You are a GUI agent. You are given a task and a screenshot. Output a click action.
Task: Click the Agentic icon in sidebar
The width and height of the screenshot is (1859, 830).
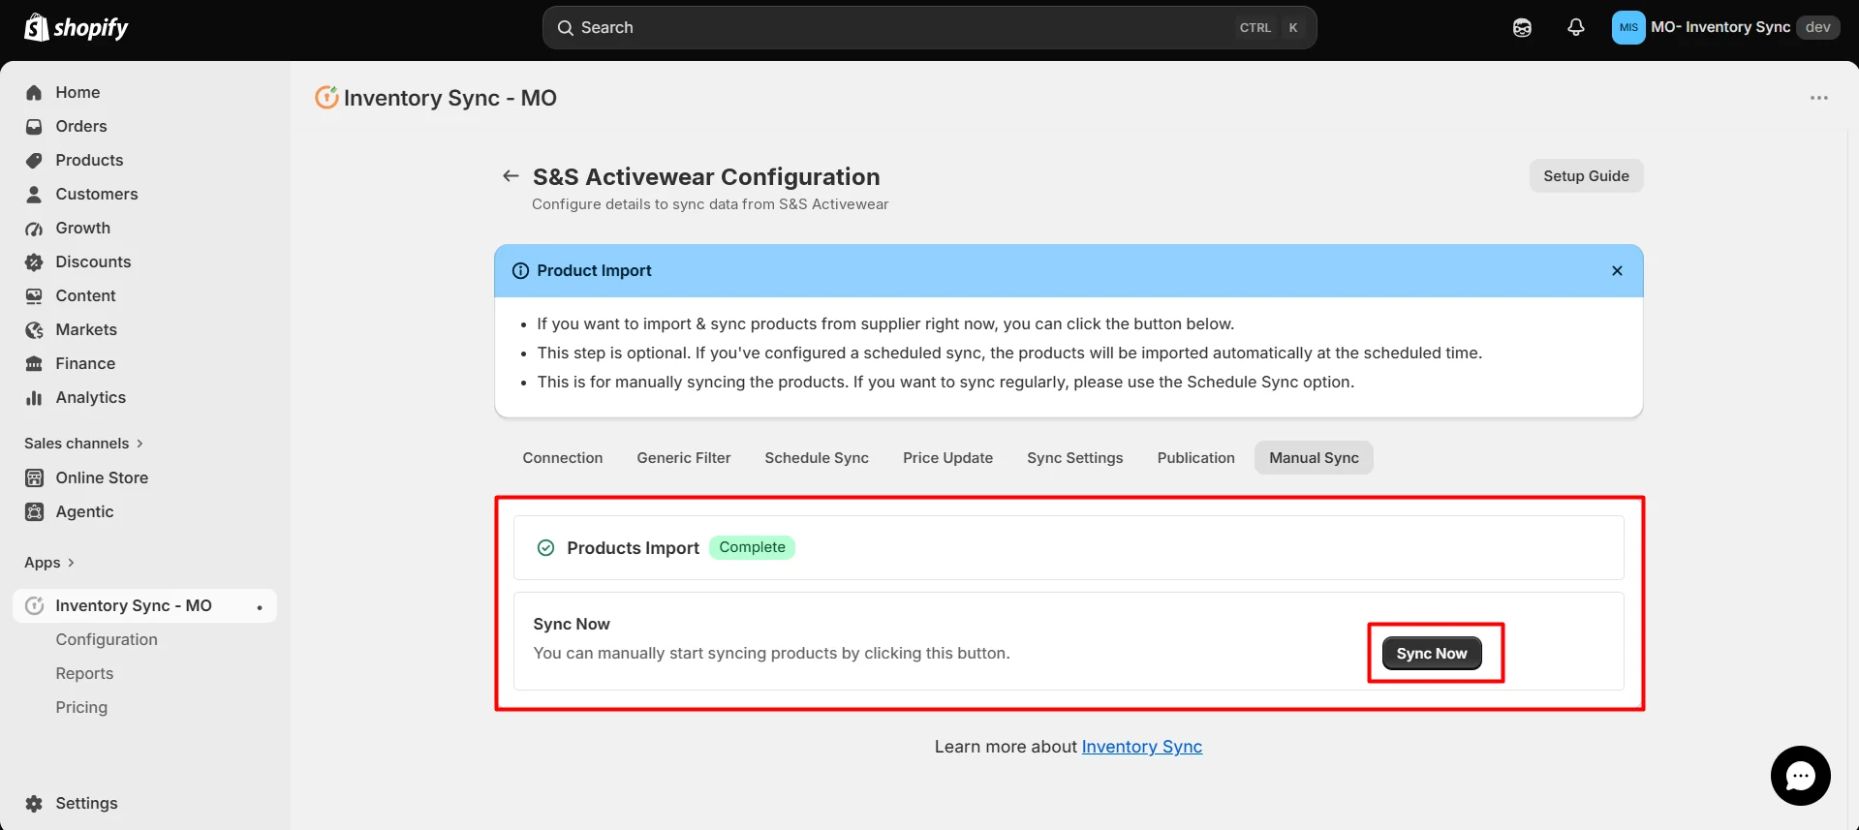34,511
